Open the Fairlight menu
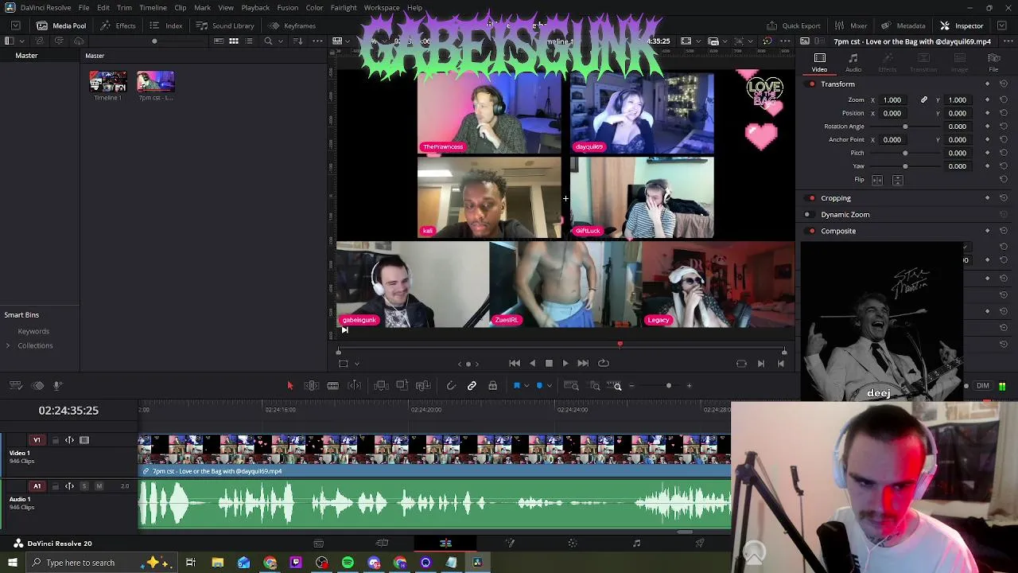The width and height of the screenshot is (1018, 573). coord(344,8)
